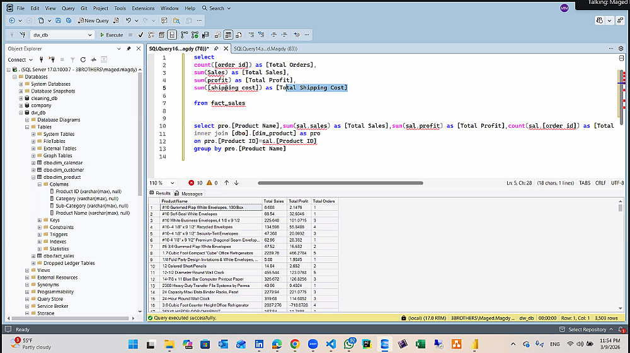Image resolution: width=630 pixels, height=353 pixels.
Task: Expand the Keys folder under dim_product
Action: (40, 220)
